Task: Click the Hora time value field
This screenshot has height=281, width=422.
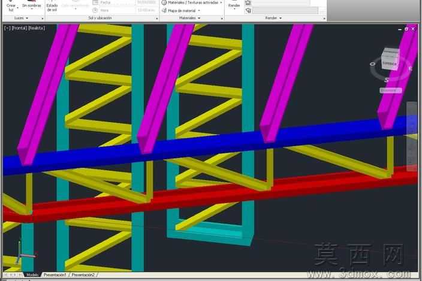Action: [146, 10]
